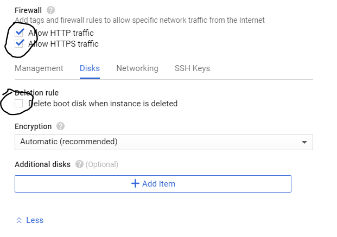Select the Disks tab
This screenshot has height=237, width=337.
[x=90, y=68]
